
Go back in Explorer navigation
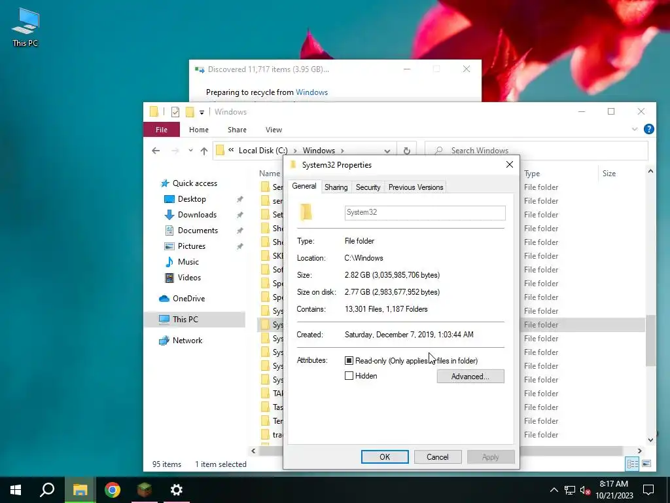156,151
